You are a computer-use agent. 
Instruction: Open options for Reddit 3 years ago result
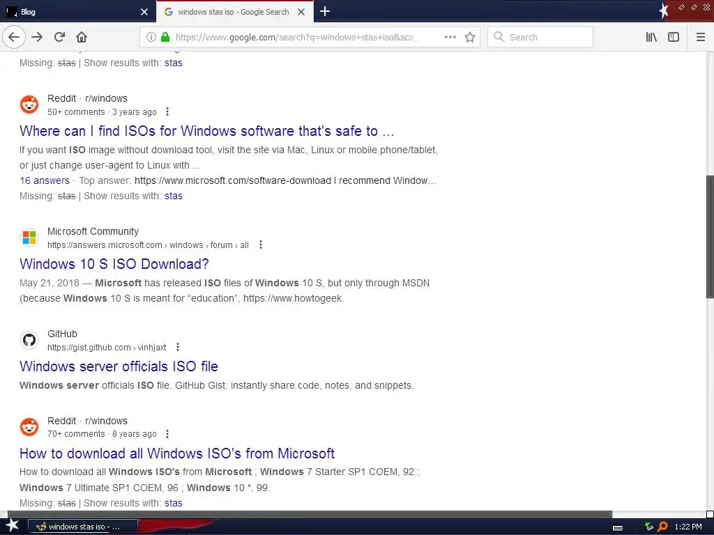coord(167,111)
